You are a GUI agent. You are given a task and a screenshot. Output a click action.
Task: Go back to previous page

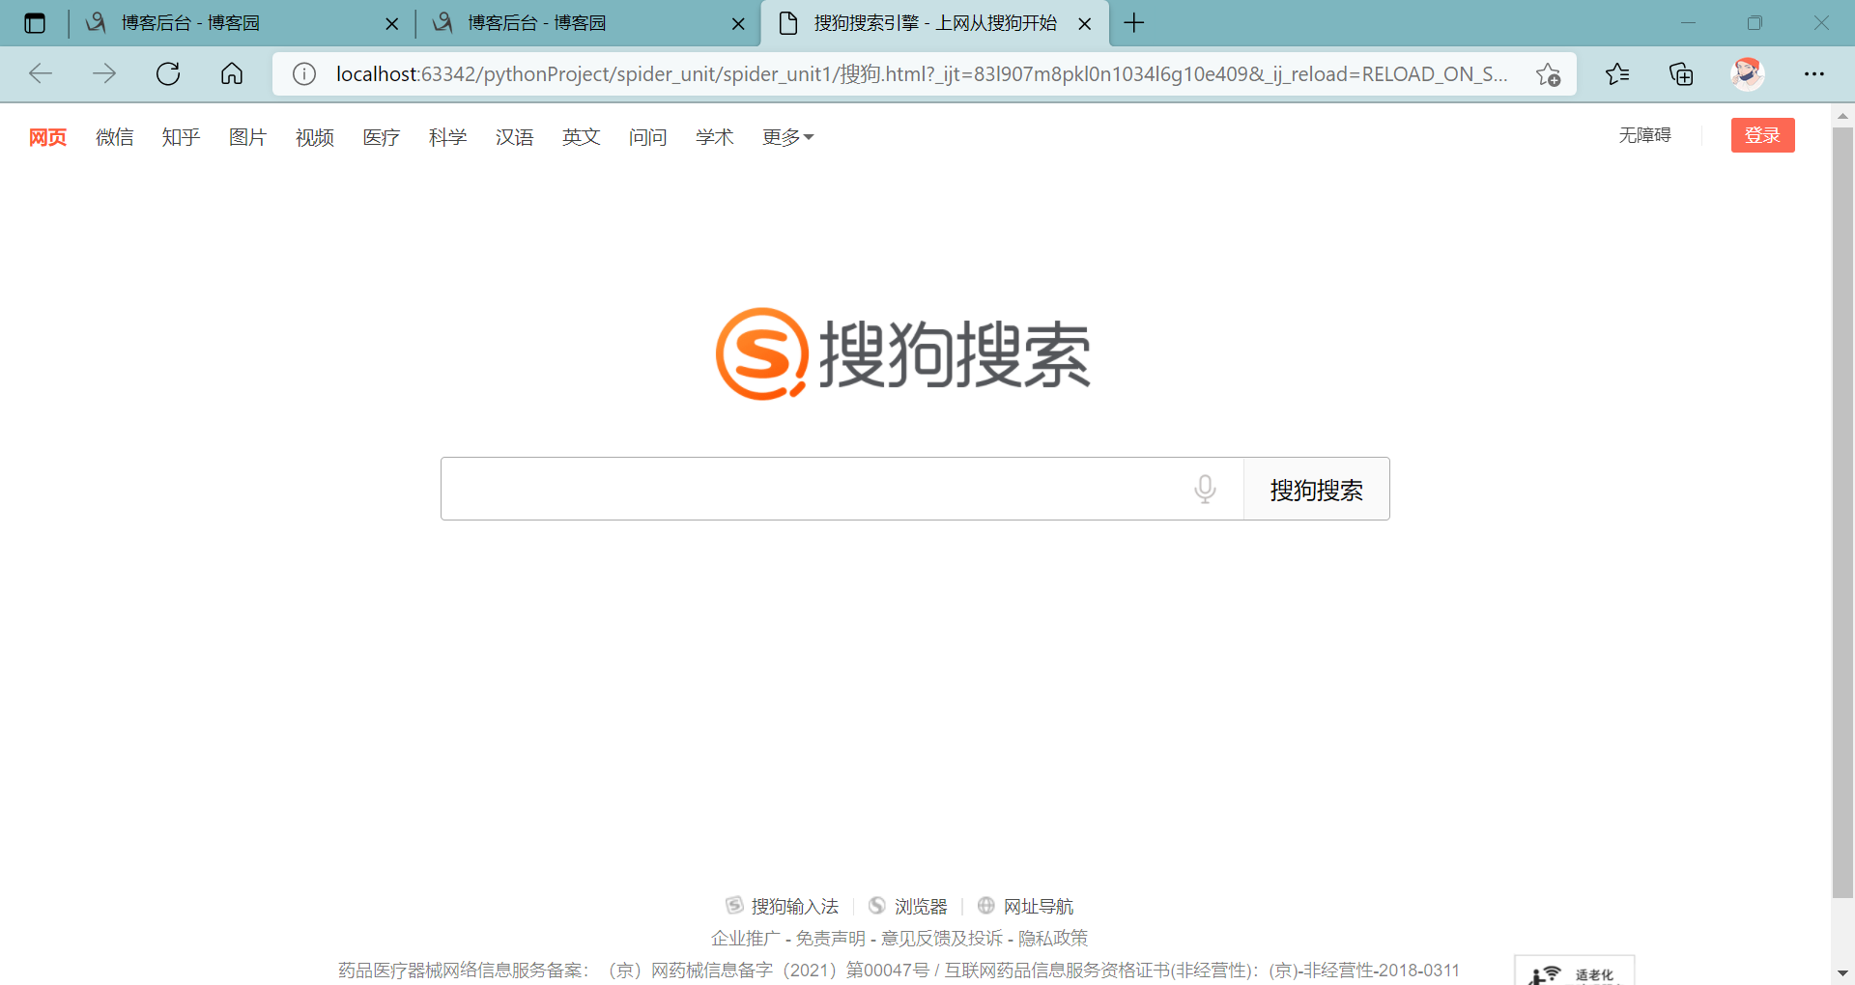(x=41, y=73)
